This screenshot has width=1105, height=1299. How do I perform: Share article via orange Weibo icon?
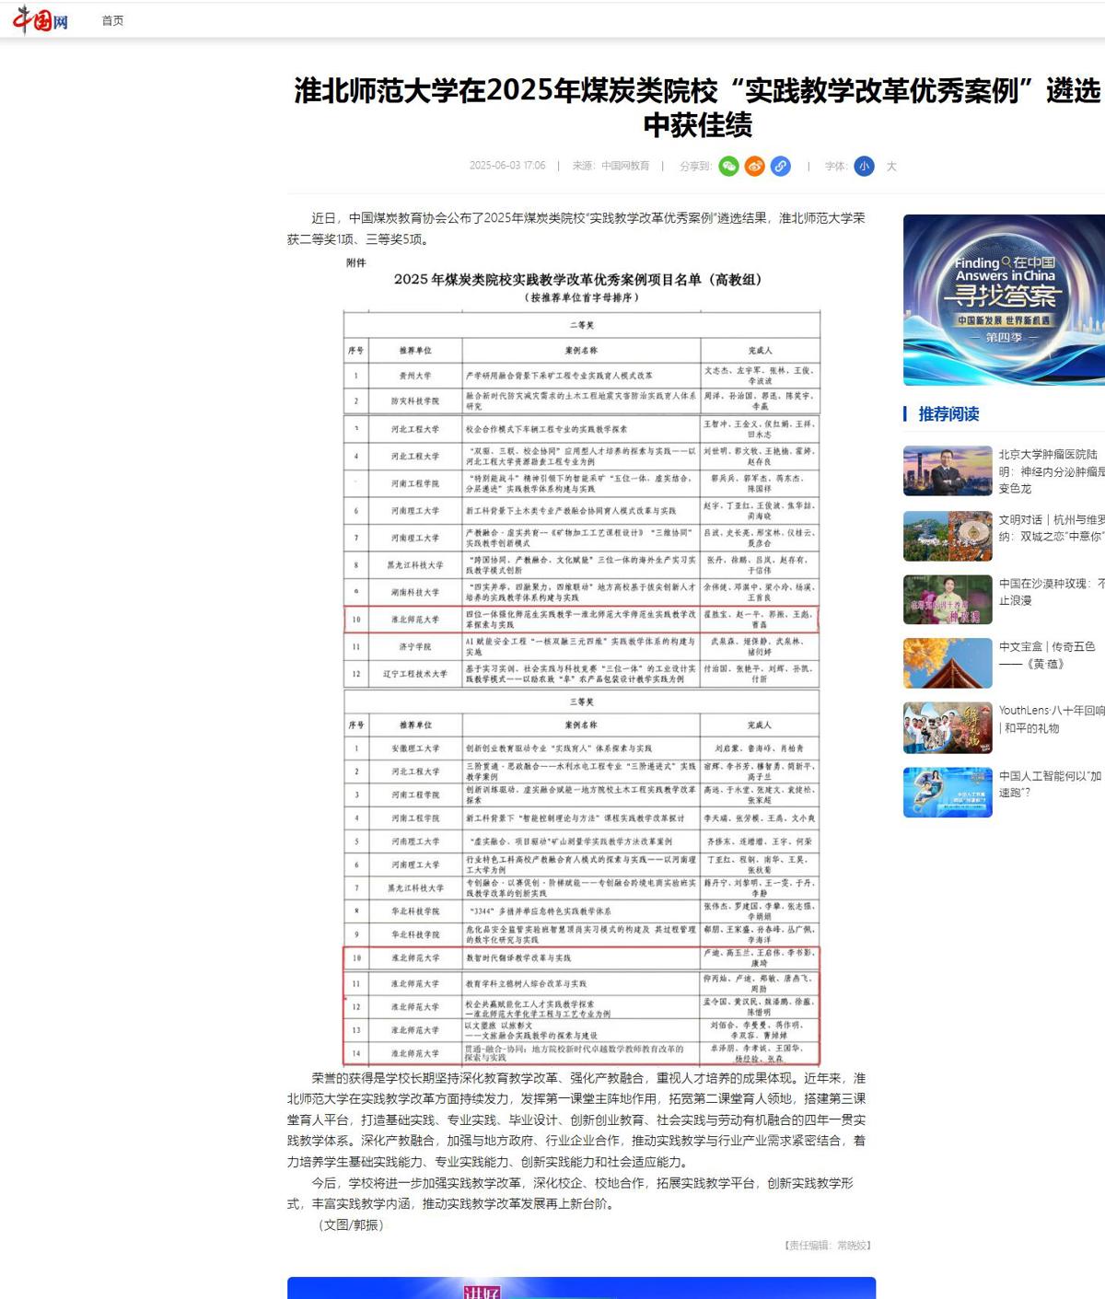point(754,166)
